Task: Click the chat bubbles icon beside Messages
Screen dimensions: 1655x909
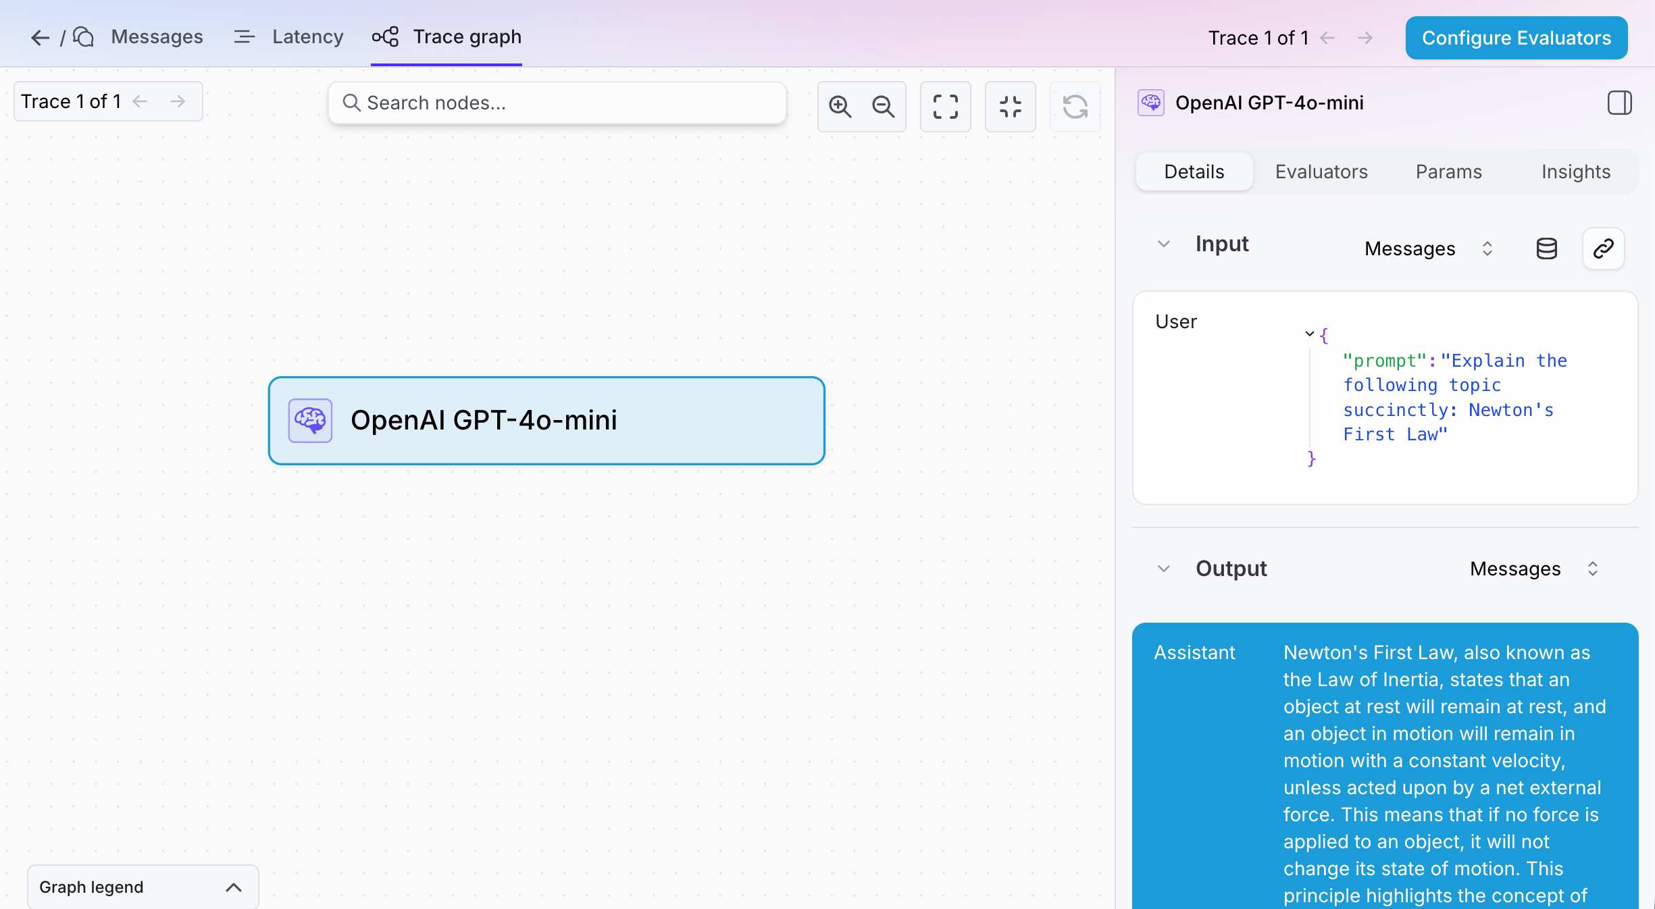Action: (x=84, y=37)
